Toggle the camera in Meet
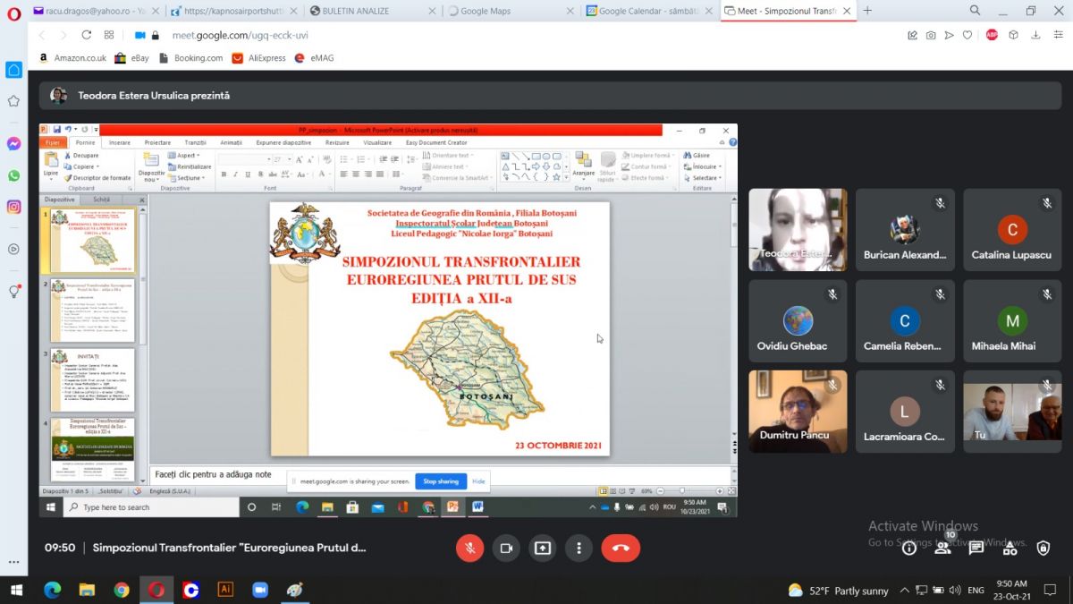1073x604 pixels. [x=506, y=548]
